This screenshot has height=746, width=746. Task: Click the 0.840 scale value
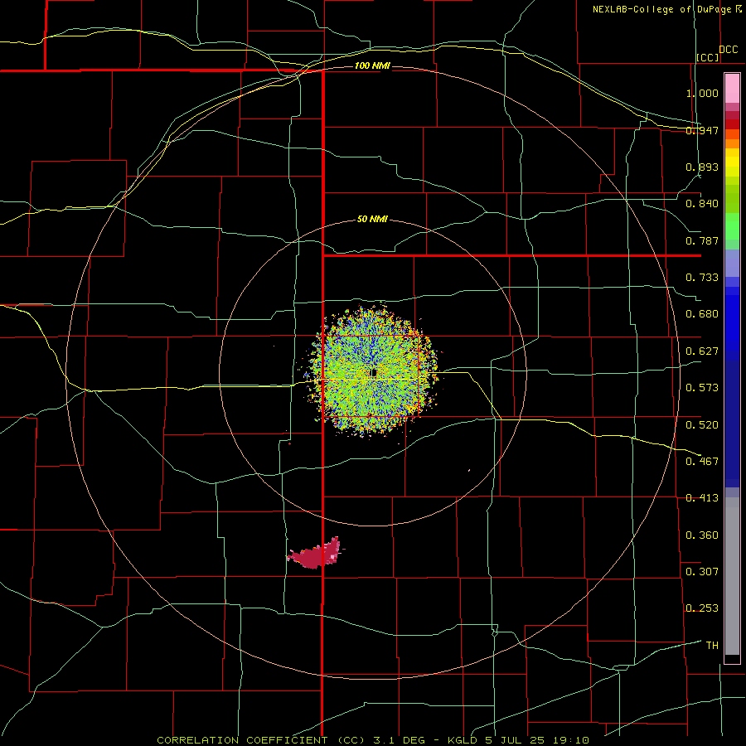coord(702,204)
